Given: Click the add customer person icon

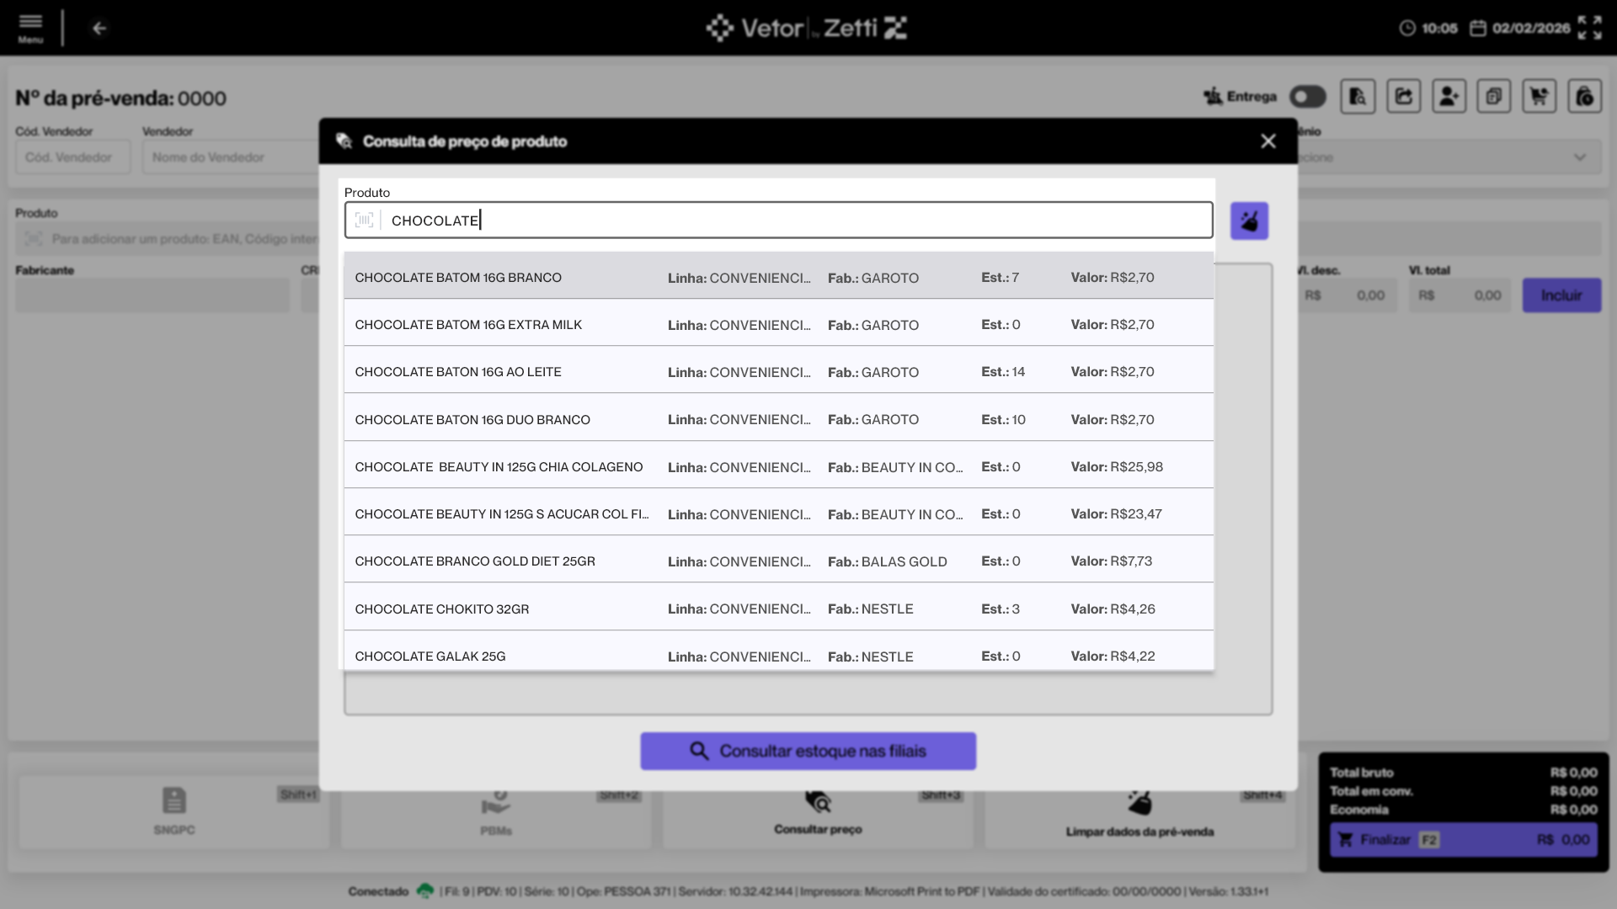Looking at the screenshot, I should point(1449,97).
